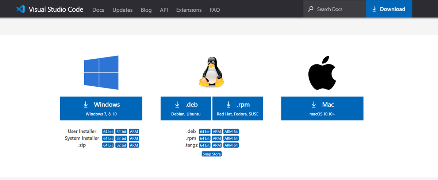Download the Mac macOS 10.10+ build
This screenshot has height=180, width=438.
coord(322,108)
